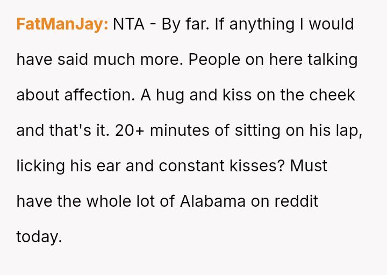387x275 pixels.
Task: Click the word "NTA" in the comment
Action: pyautogui.click(x=128, y=24)
